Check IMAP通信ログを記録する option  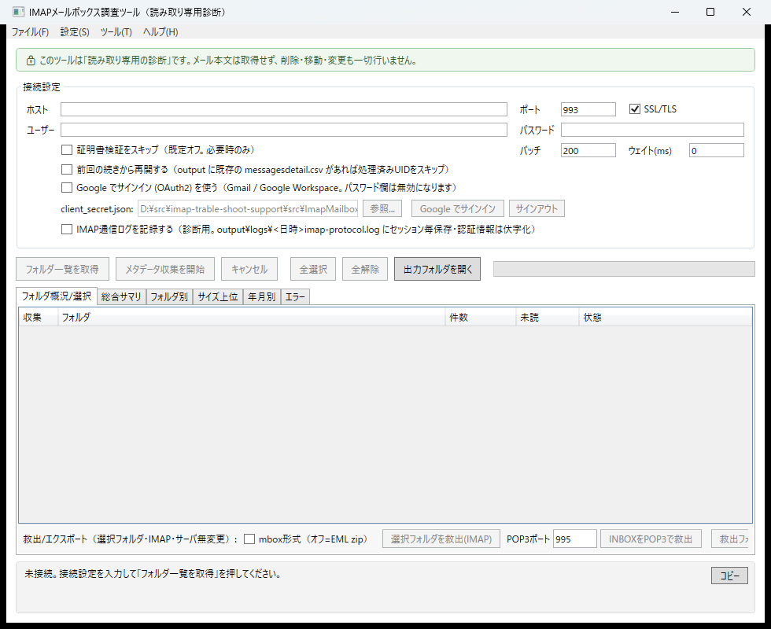point(67,230)
